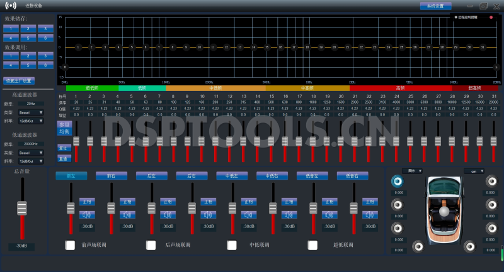Image resolution: width=504 pixels, height=272 pixels.
Task: Click the connect device signal icon
Action: pos(11,6)
